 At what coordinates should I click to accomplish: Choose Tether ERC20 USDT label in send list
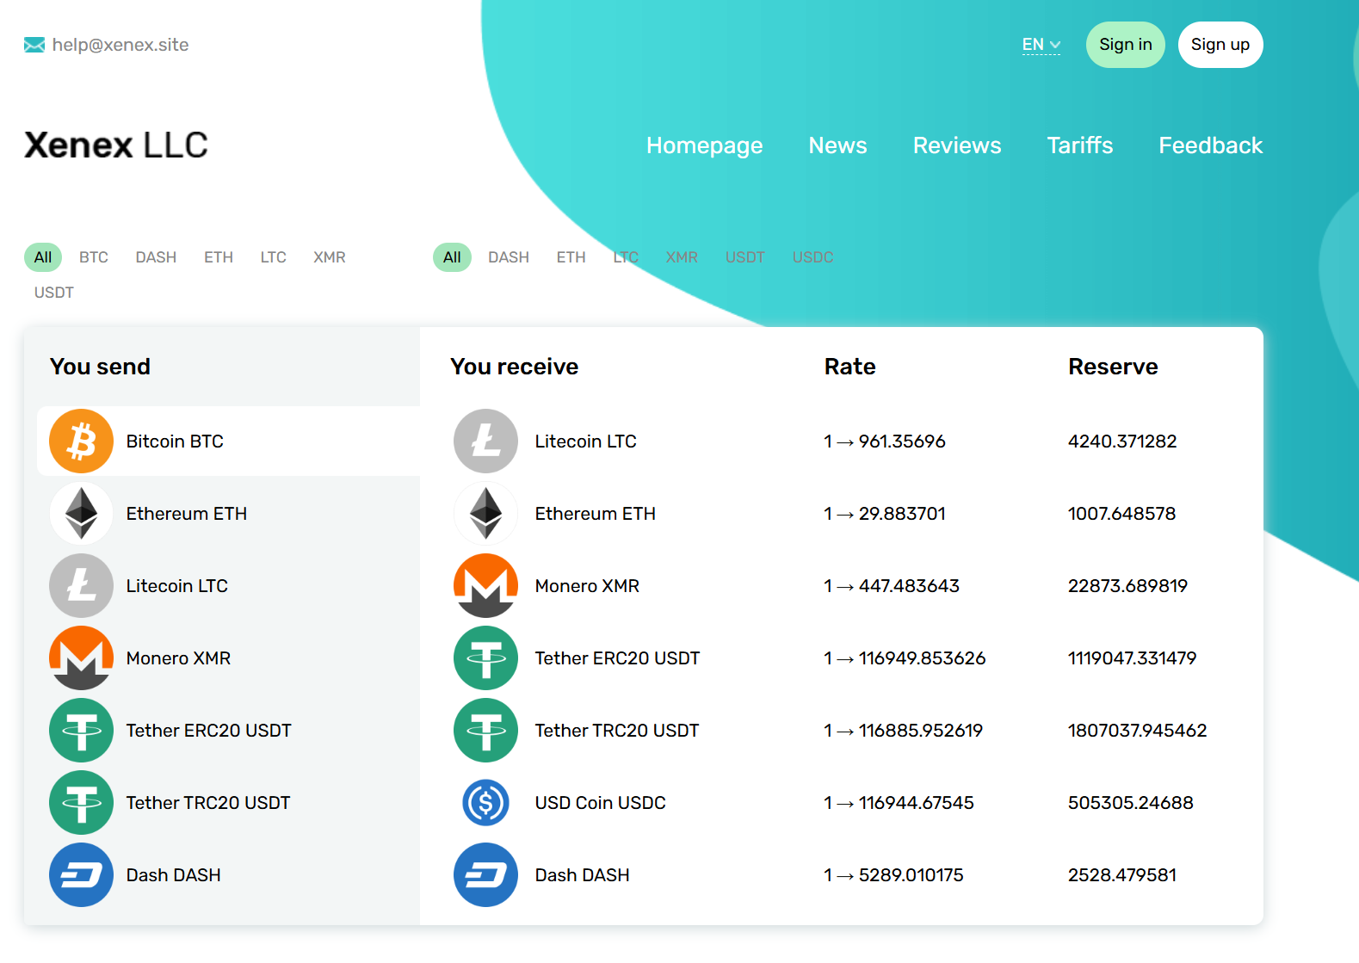[209, 731]
